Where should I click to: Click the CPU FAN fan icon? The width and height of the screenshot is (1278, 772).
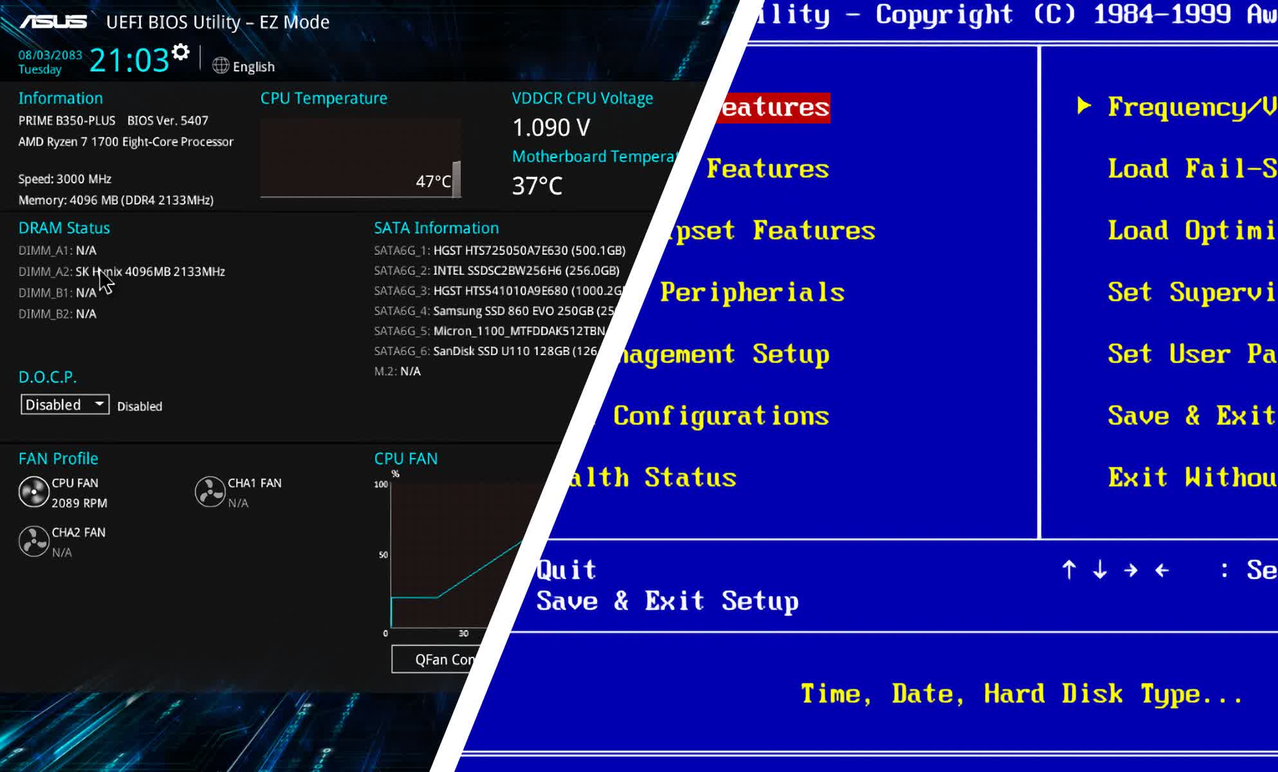pyautogui.click(x=33, y=492)
